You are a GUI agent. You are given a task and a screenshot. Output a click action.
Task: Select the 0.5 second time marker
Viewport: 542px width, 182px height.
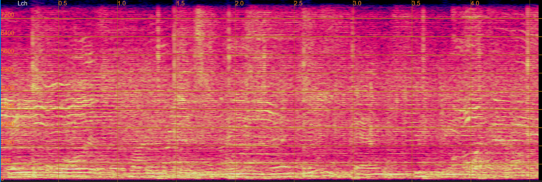pos(62,3)
